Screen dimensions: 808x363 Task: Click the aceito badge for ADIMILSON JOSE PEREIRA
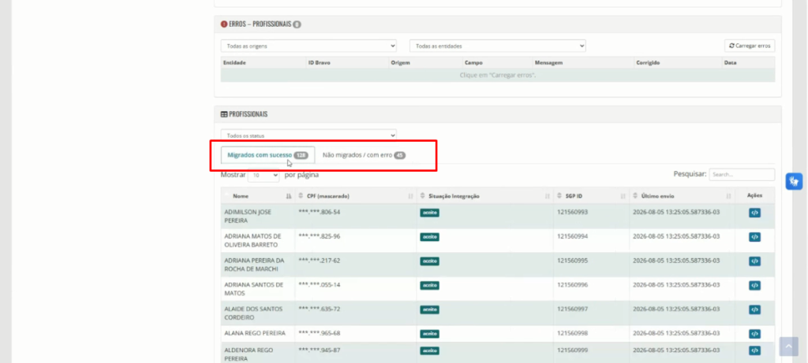coord(429,213)
